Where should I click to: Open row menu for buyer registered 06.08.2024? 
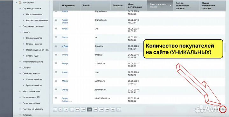(56, 81)
